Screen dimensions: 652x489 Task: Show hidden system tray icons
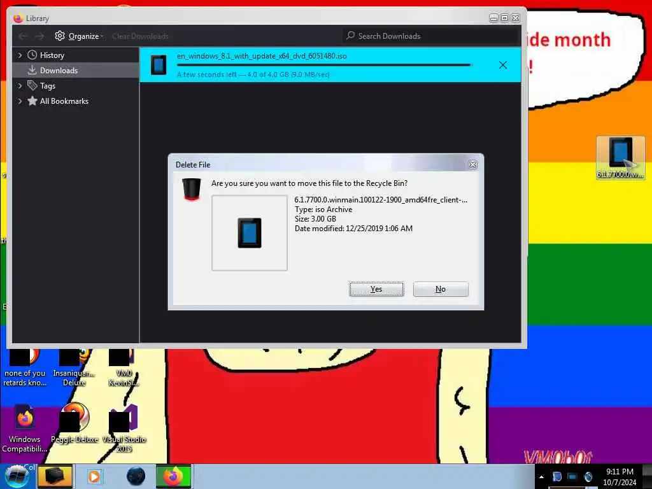pyautogui.click(x=541, y=477)
